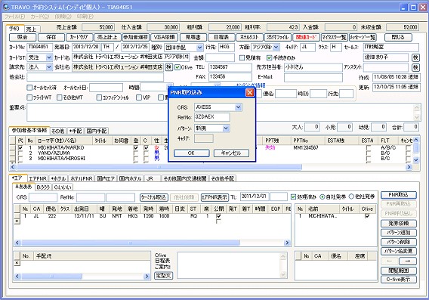The image size is (429, 300).
Task: Open the ファイル menu
Action: pyautogui.click(x=15, y=17)
